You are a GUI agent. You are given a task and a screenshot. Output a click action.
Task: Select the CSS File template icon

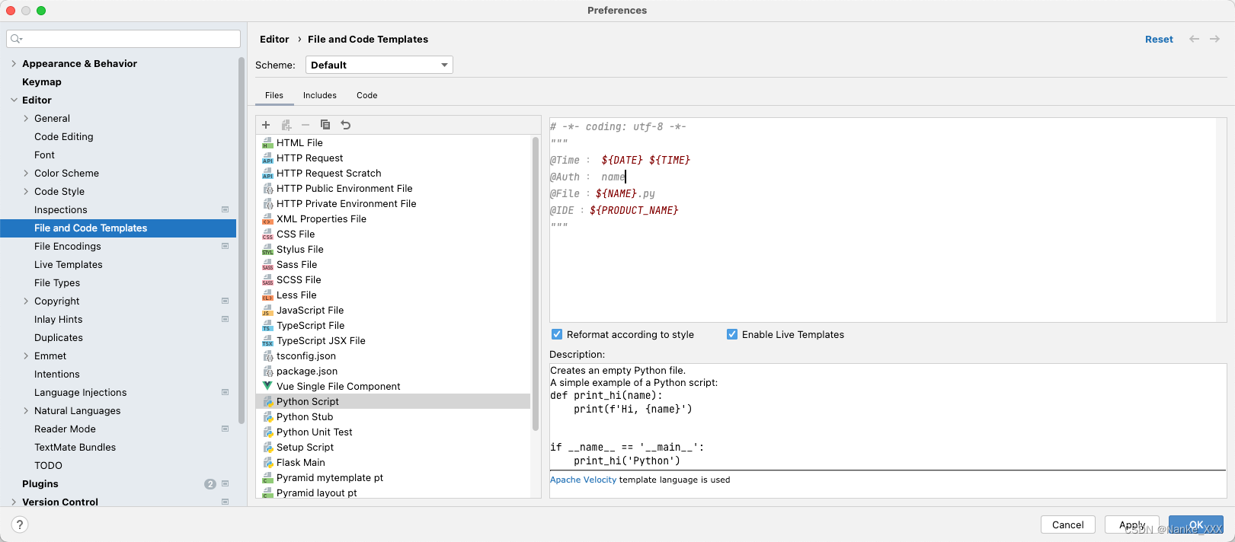pos(267,234)
